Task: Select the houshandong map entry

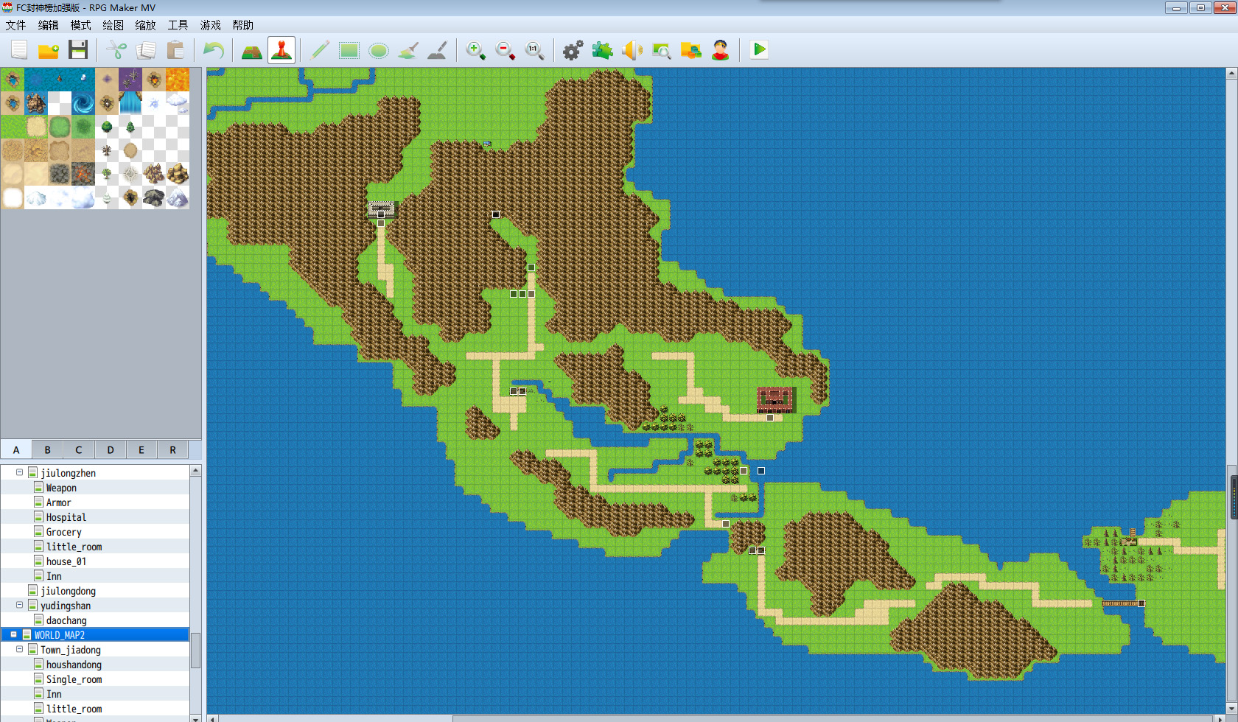Action: 74,665
